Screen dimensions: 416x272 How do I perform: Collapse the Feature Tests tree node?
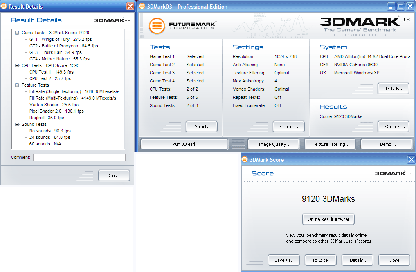17,85
